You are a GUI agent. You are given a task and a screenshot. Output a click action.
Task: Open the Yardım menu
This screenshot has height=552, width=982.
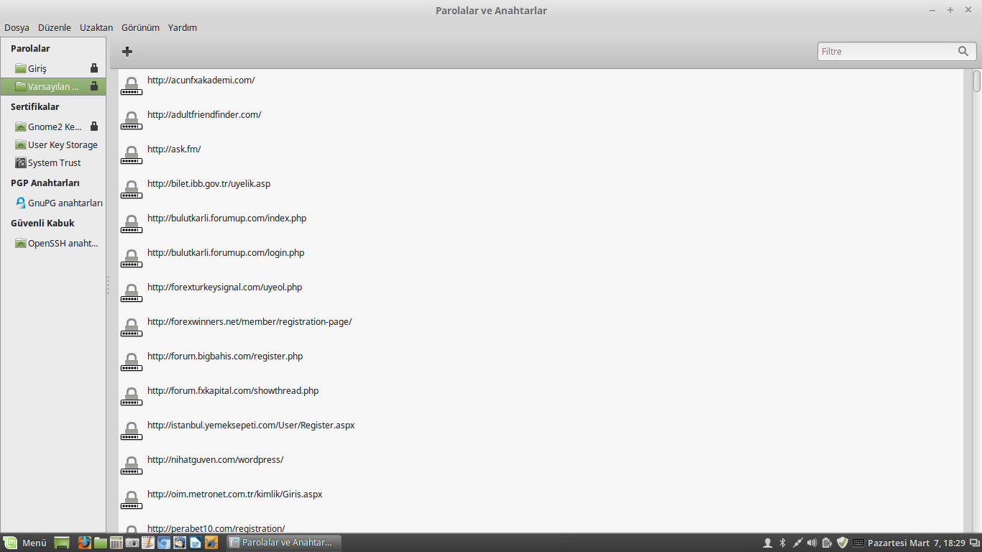183,27
